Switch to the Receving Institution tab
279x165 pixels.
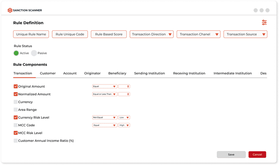[189, 73]
